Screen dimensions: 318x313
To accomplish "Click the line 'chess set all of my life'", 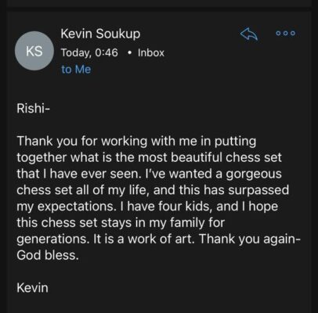I will coord(153,190).
